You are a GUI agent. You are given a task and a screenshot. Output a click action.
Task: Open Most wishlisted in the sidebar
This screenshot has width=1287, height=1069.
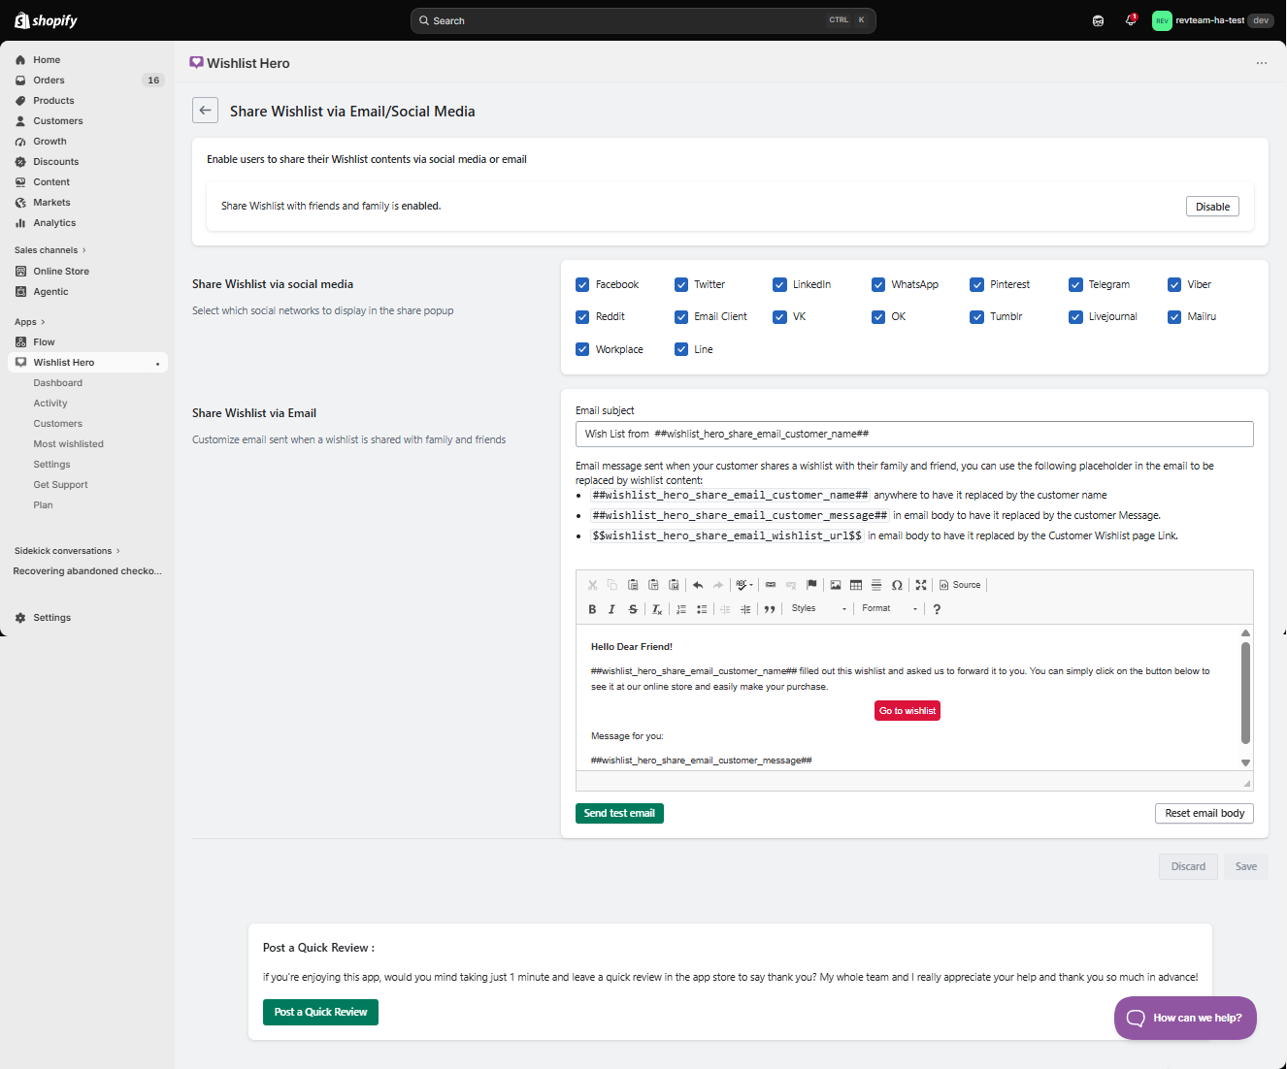point(69,444)
